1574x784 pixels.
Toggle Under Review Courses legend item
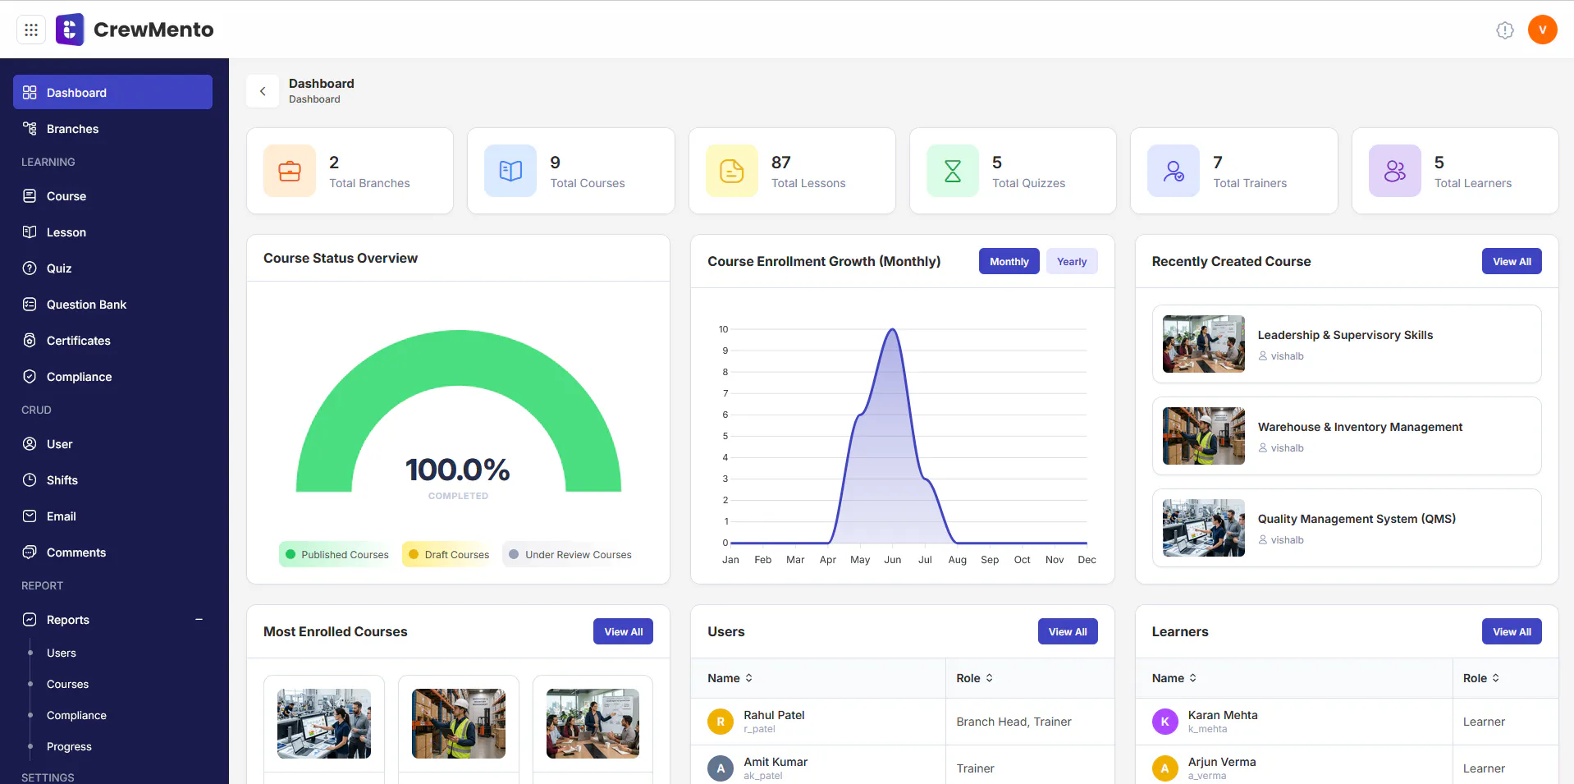click(570, 554)
